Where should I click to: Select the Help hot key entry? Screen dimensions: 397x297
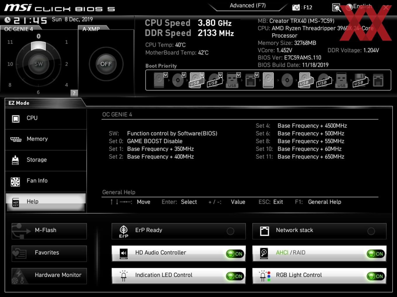[x=46, y=202]
